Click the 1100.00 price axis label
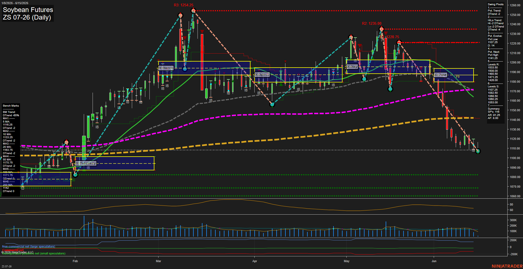The image size is (523, 269). coord(515,158)
